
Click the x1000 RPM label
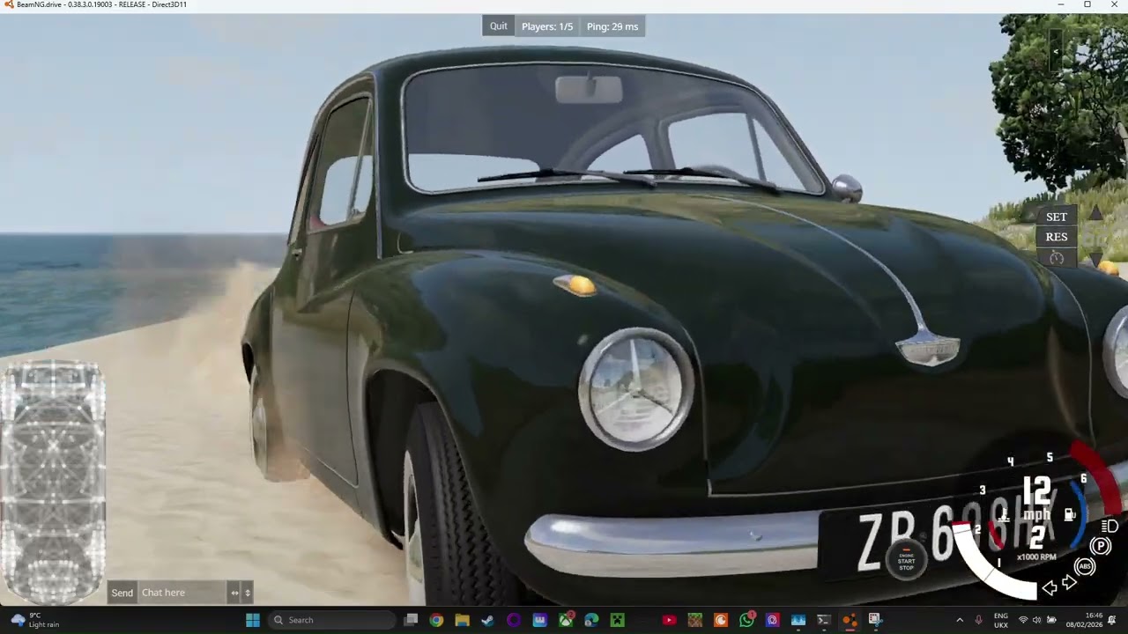(1036, 557)
